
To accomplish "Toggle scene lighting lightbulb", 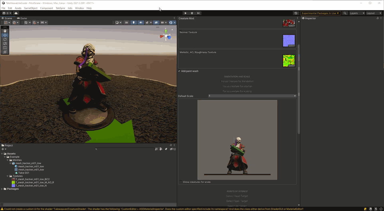I will (134, 23).
